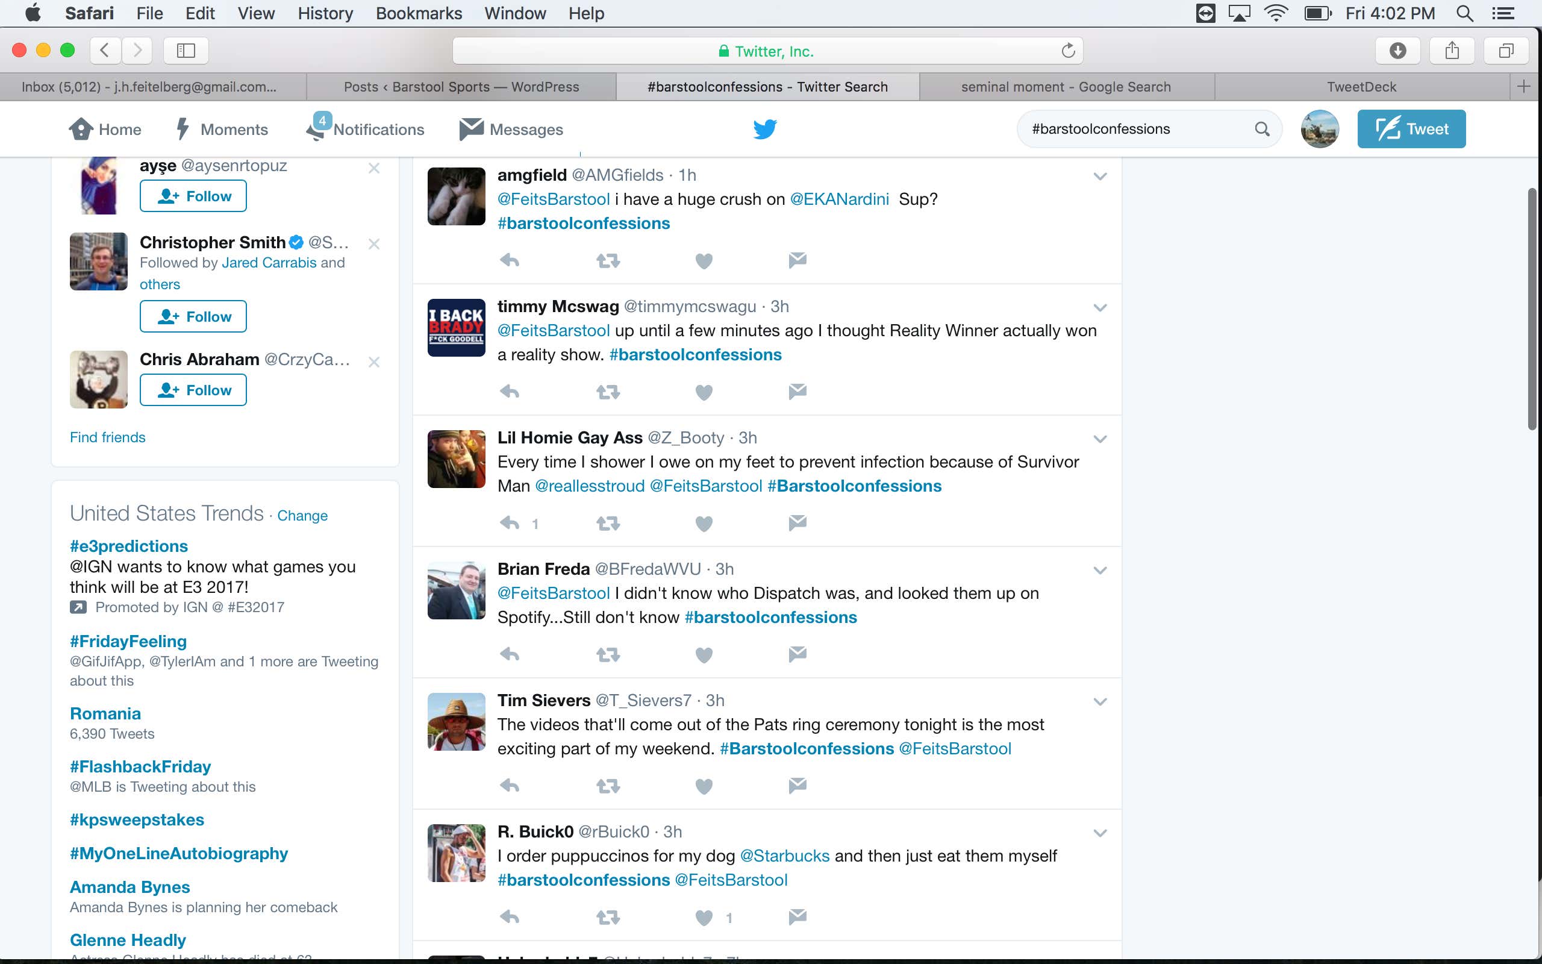This screenshot has height=964, width=1542.
Task: Switch to seminal moment Google Search tab
Action: click(x=1066, y=87)
